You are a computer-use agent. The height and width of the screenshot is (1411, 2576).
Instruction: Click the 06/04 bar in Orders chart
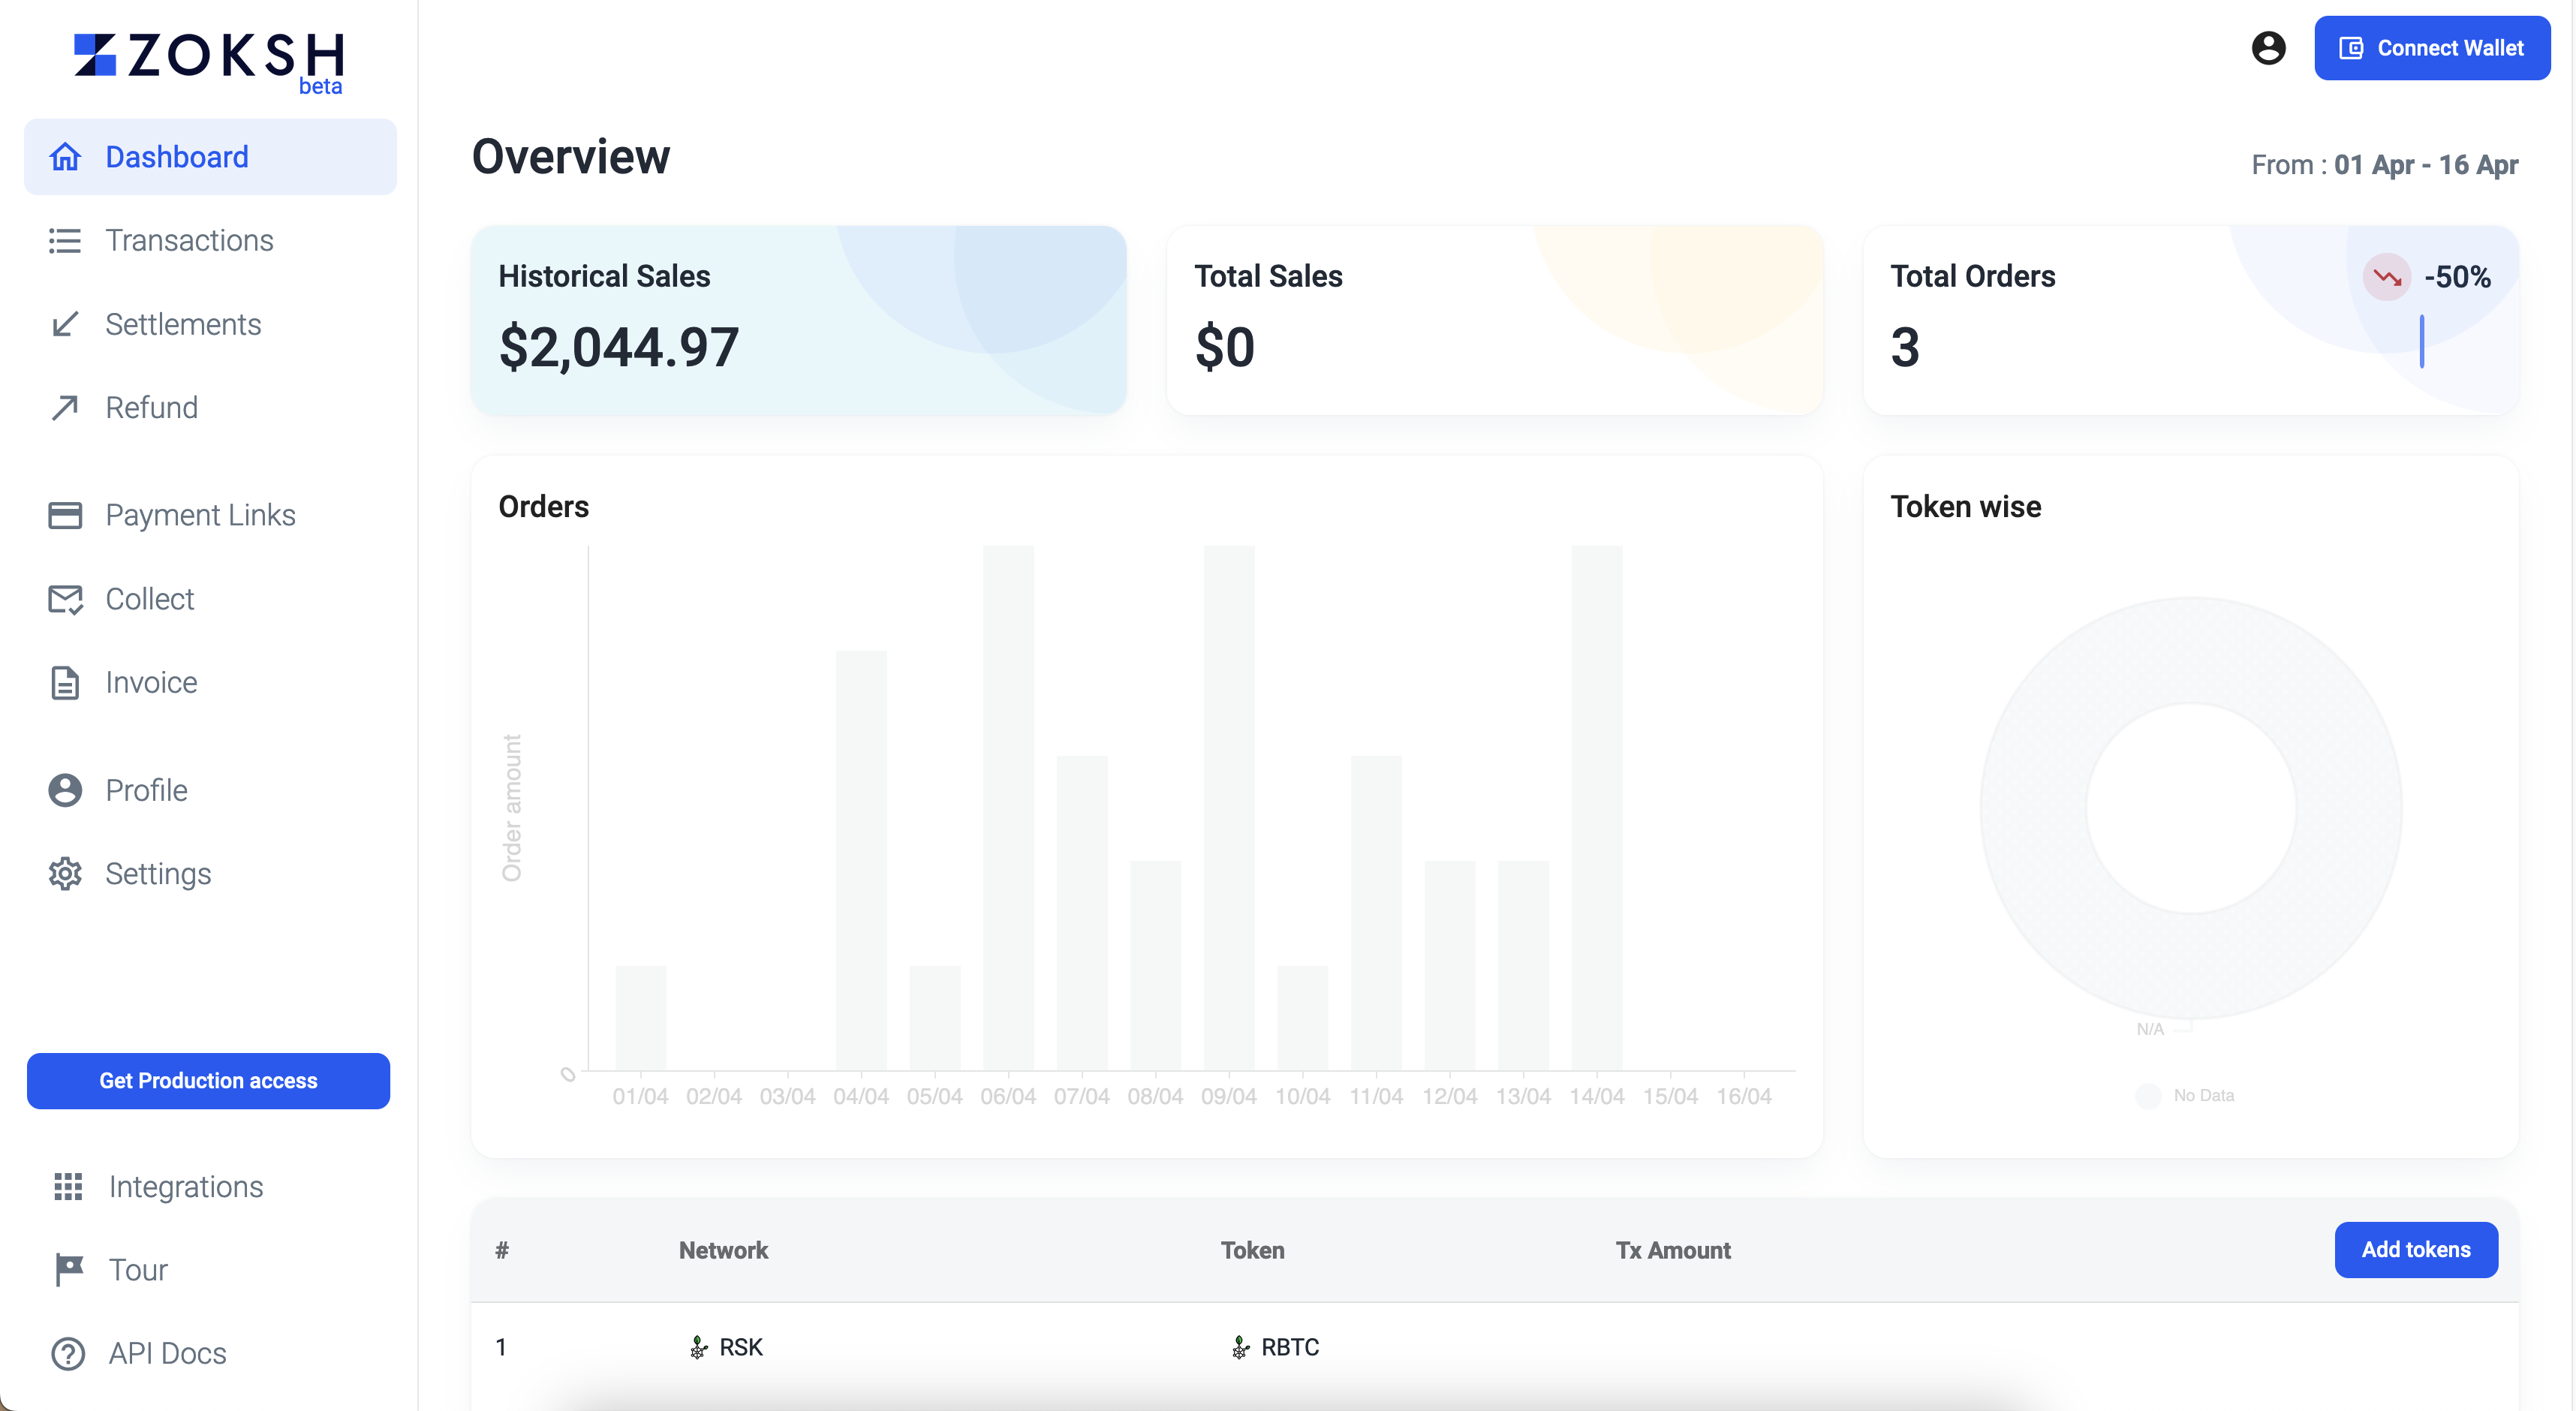[x=1008, y=808]
